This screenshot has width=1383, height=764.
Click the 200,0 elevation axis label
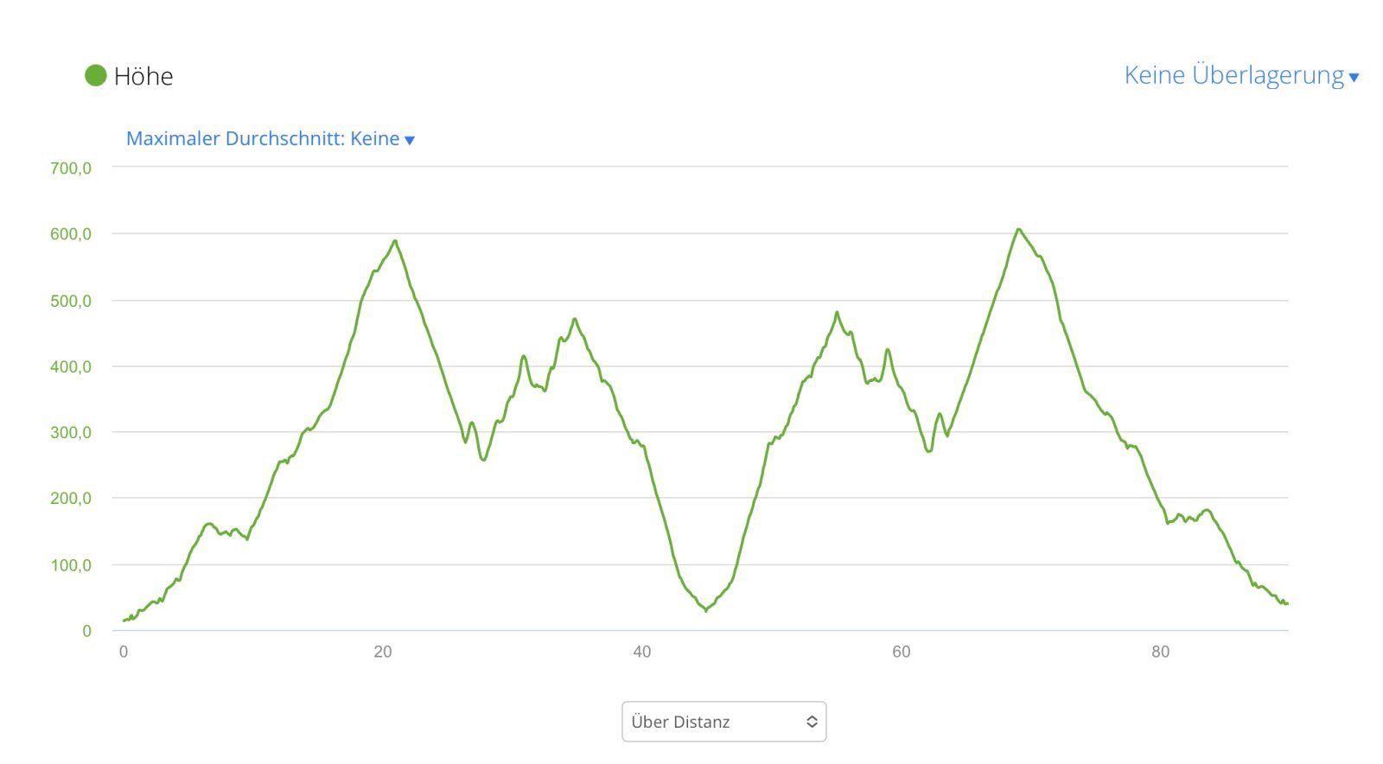coord(71,499)
